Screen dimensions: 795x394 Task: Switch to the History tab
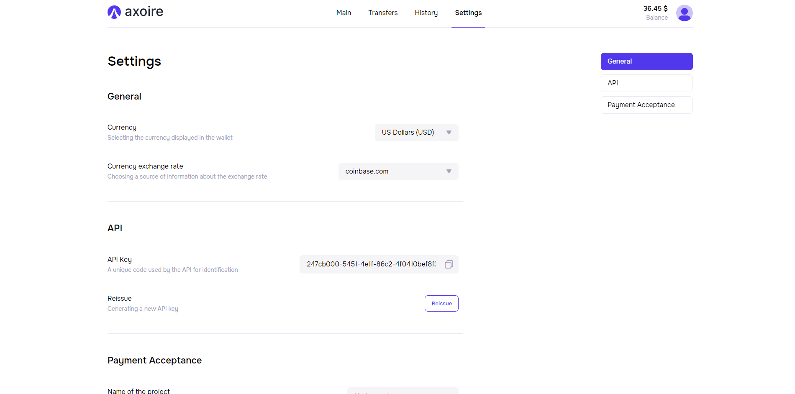click(426, 13)
